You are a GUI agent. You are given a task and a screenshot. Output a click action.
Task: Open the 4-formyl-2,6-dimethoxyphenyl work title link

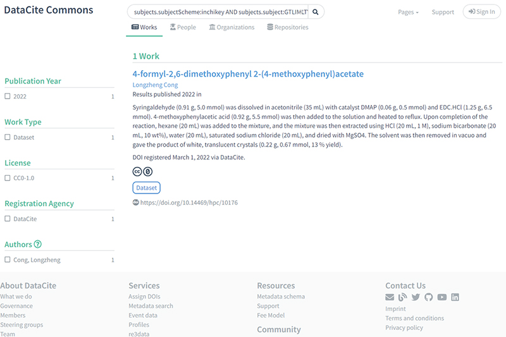tap(248, 74)
